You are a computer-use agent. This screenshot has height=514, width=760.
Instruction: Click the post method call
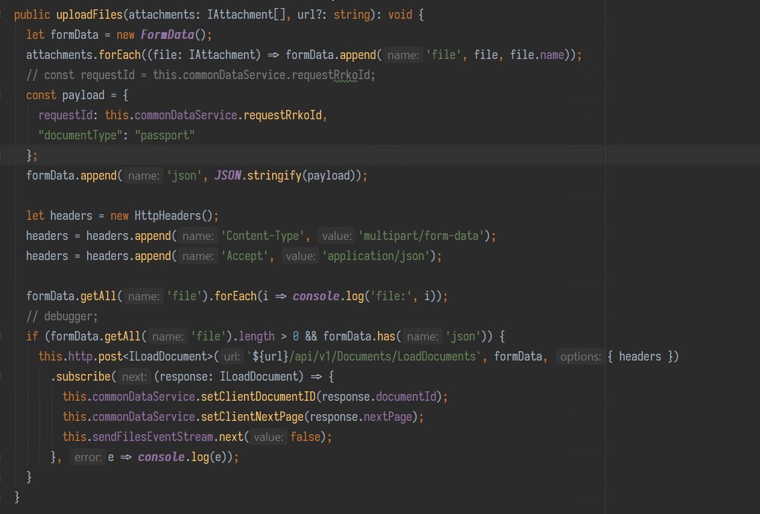[x=110, y=357]
